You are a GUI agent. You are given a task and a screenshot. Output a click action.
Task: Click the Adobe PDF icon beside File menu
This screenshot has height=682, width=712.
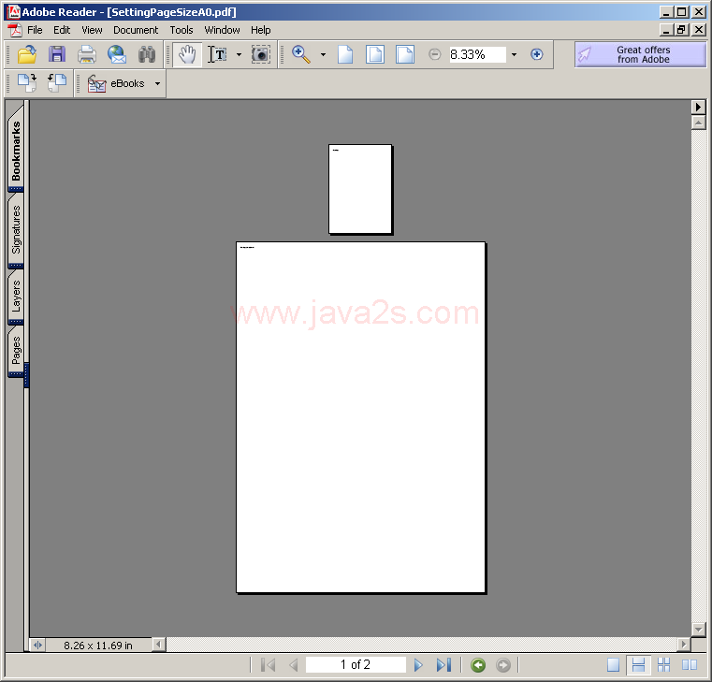click(15, 30)
